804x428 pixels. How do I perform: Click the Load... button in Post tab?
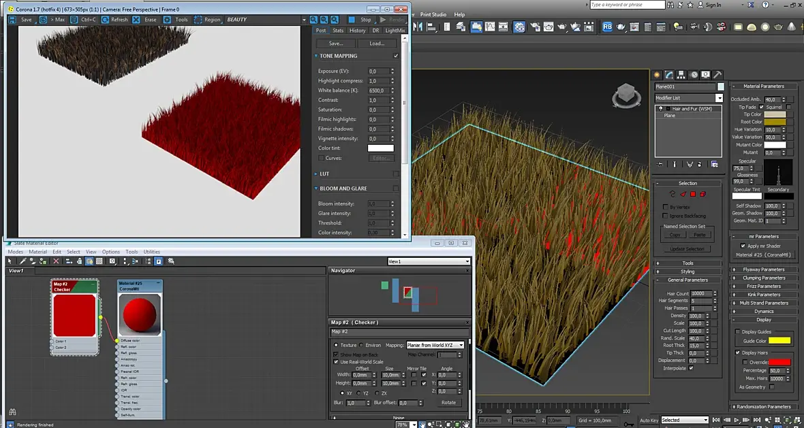377,43
